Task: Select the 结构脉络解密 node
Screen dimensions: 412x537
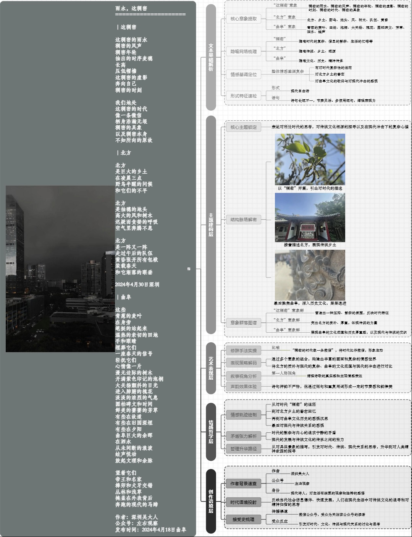Action: pyautogui.click(x=243, y=220)
